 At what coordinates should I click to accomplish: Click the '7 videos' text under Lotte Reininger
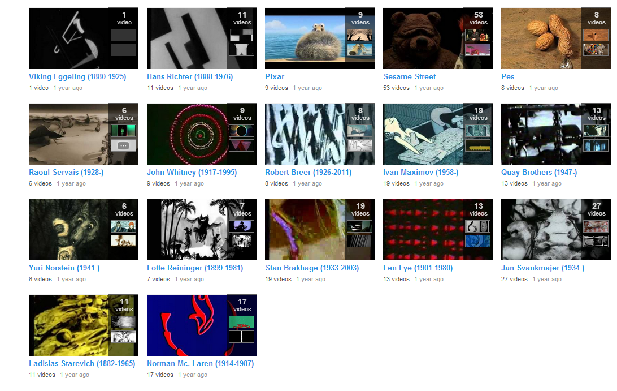tap(159, 279)
